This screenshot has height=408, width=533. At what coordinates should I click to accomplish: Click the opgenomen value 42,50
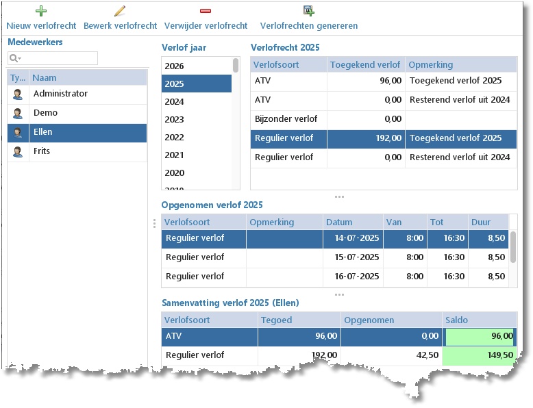[427, 355]
